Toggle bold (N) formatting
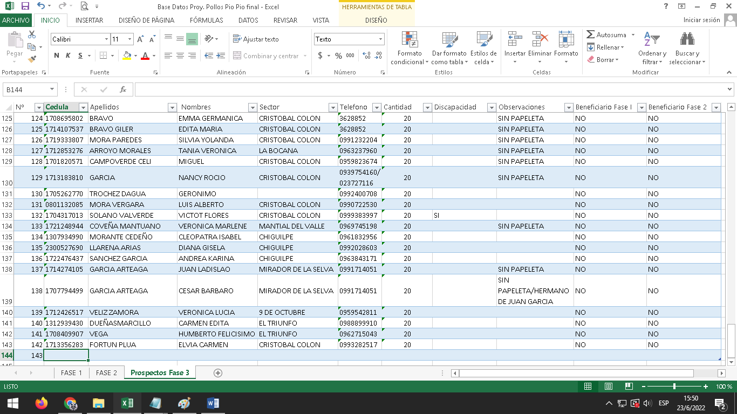737x414 pixels. click(x=57, y=56)
